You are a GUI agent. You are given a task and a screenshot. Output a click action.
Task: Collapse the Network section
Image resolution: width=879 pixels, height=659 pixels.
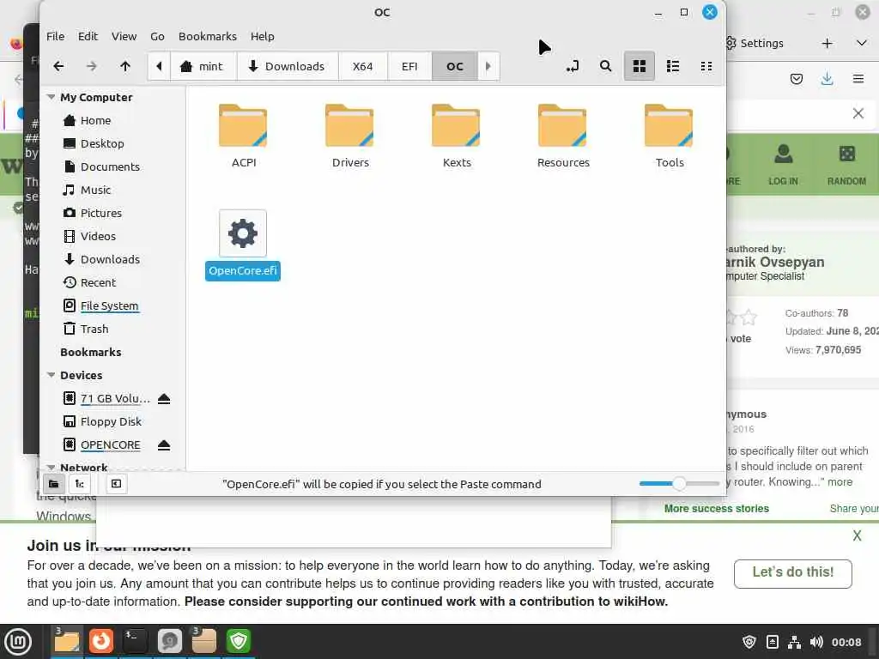51,467
